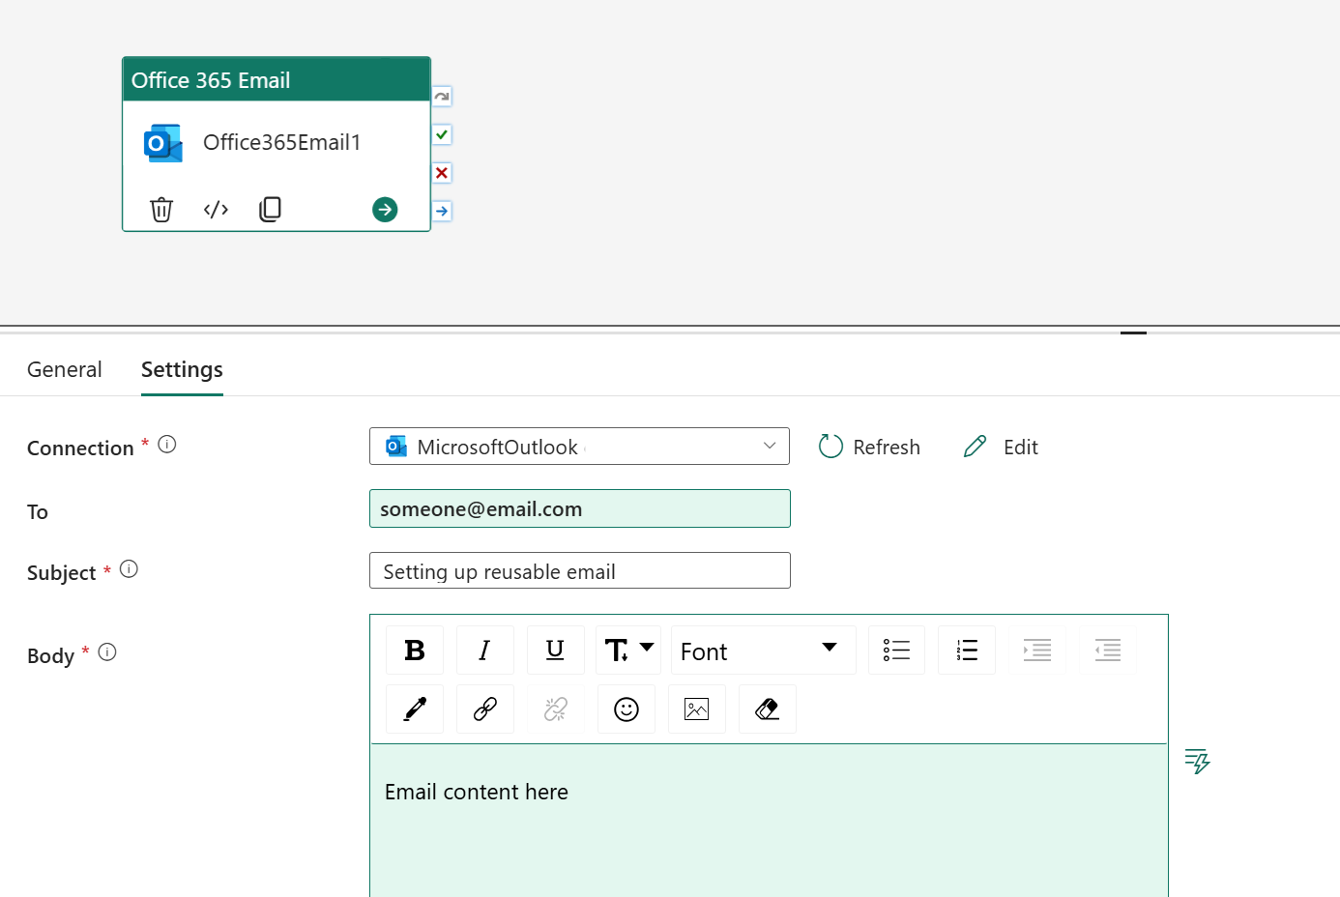Viewport: 1340px width, 897px height.
Task: Pick text highlight color with the pen icon
Action: pyautogui.click(x=415, y=709)
